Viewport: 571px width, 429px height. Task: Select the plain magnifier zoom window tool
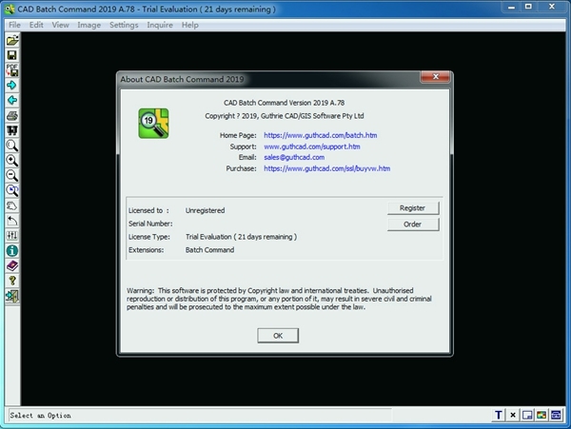(x=12, y=146)
